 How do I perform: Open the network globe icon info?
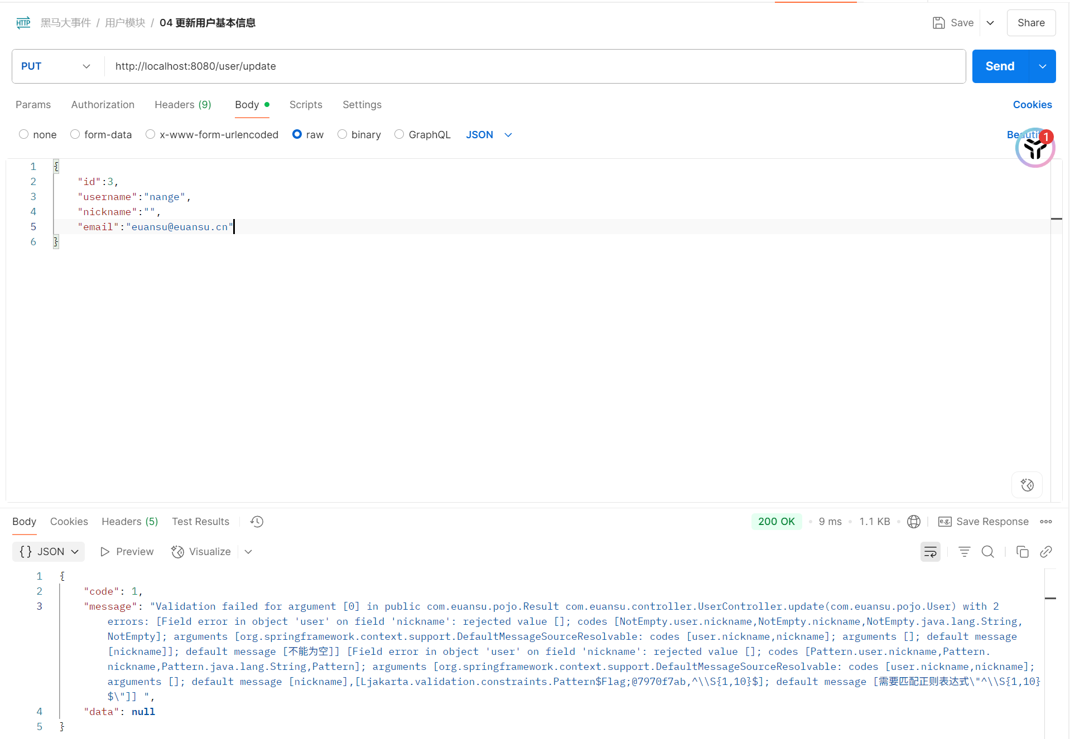913,522
